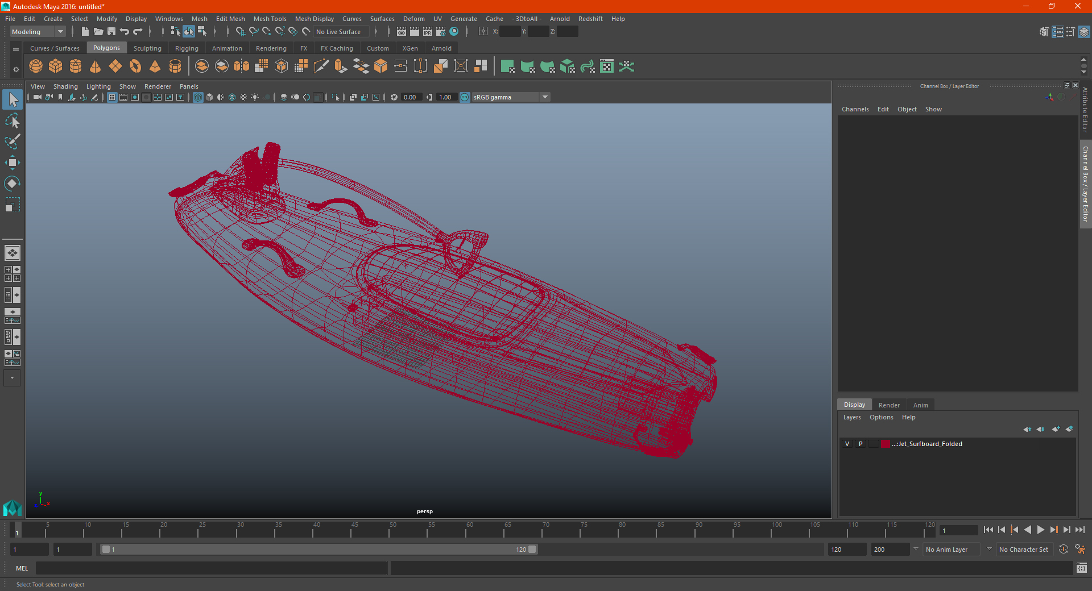Play animation forwards
This screenshot has width=1092, height=591.
1041,530
